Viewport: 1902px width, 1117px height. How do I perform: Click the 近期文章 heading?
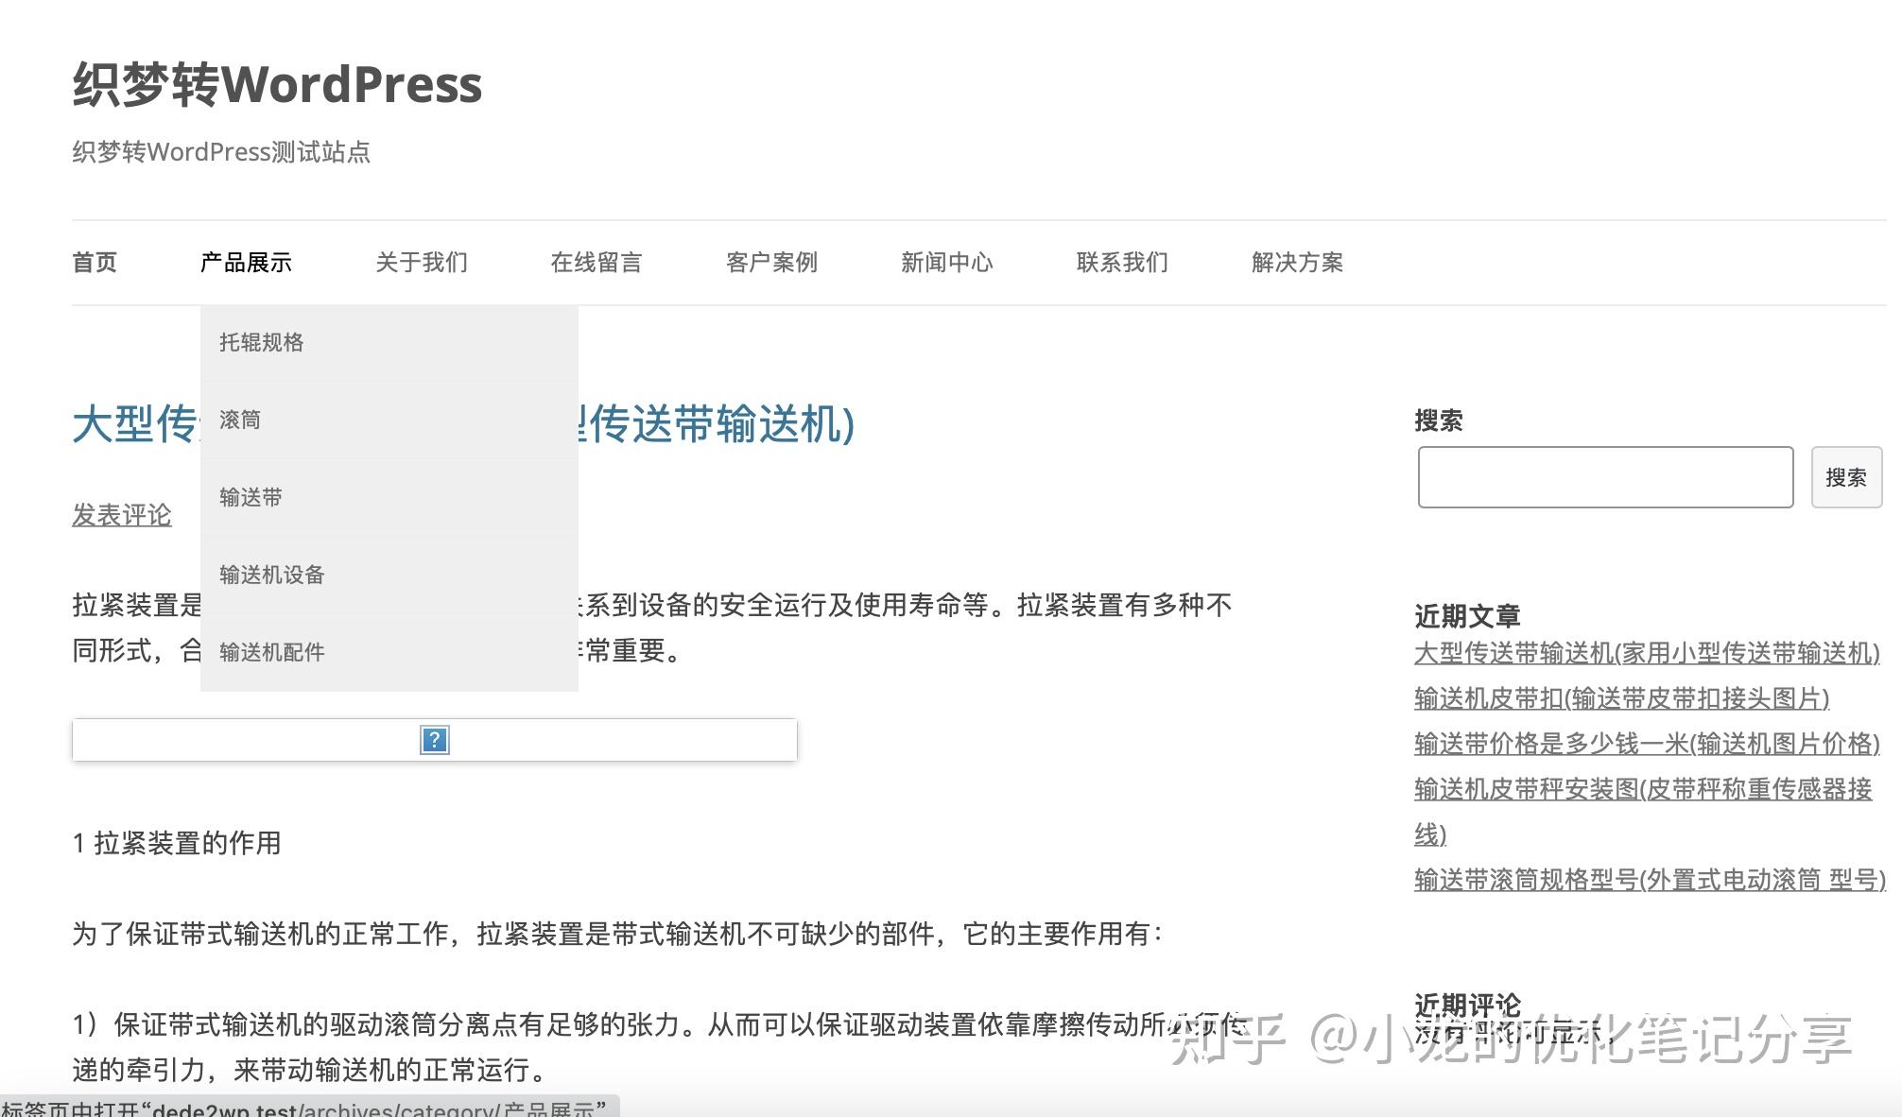[1467, 616]
